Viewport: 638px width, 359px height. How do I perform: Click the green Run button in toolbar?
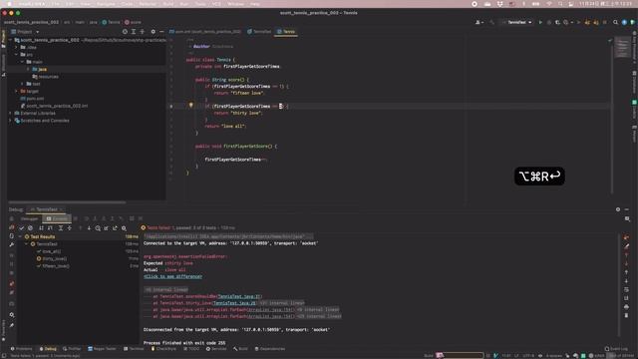click(540, 22)
